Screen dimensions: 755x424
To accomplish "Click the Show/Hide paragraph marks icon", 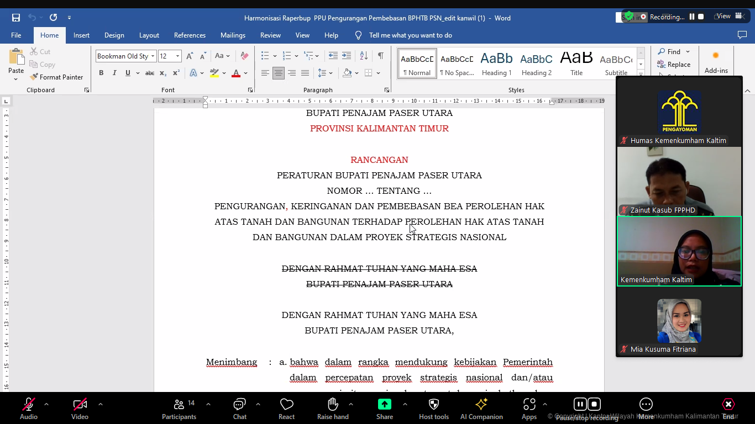I will tap(380, 56).
